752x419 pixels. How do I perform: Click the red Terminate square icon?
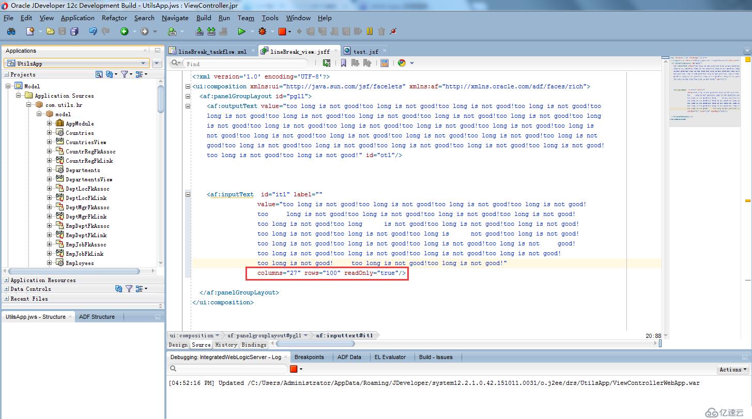coord(282,32)
